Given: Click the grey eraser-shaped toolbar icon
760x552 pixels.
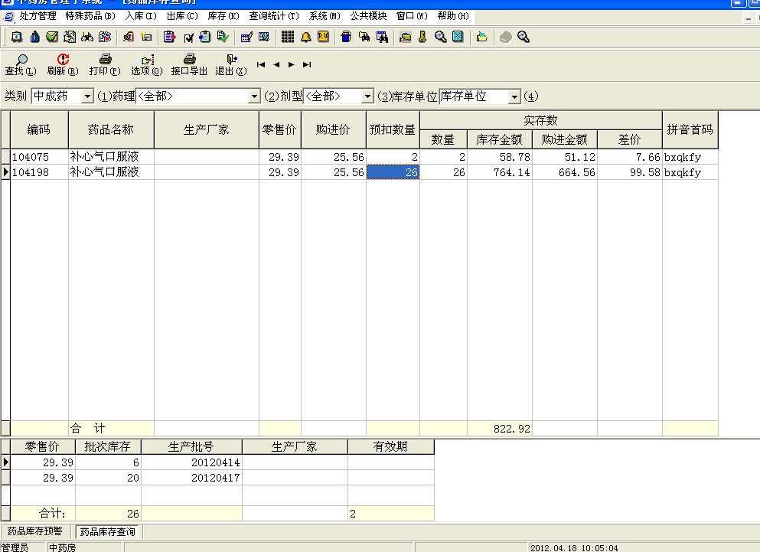Looking at the screenshot, I should [506, 37].
